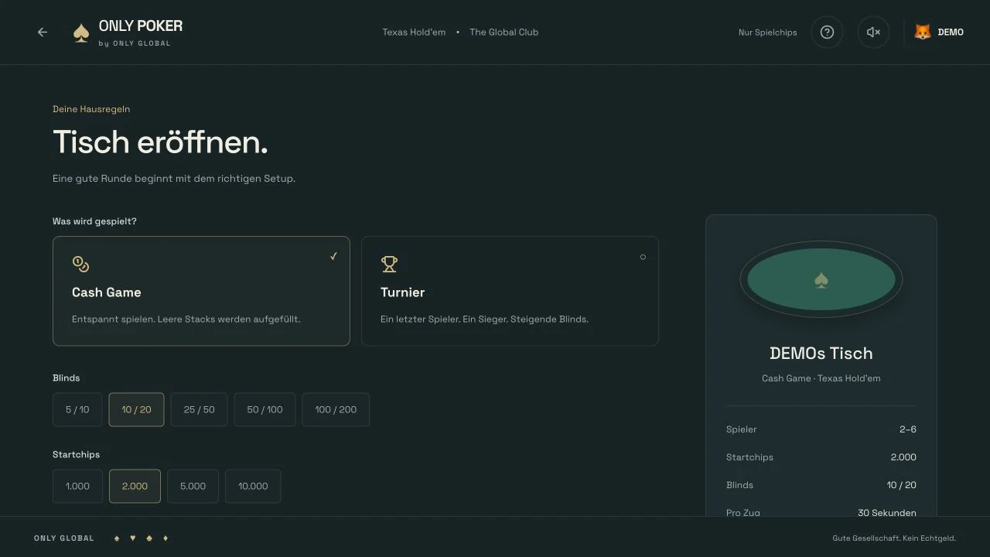Click the summary Startchips value 2.000

click(x=903, y=457)
